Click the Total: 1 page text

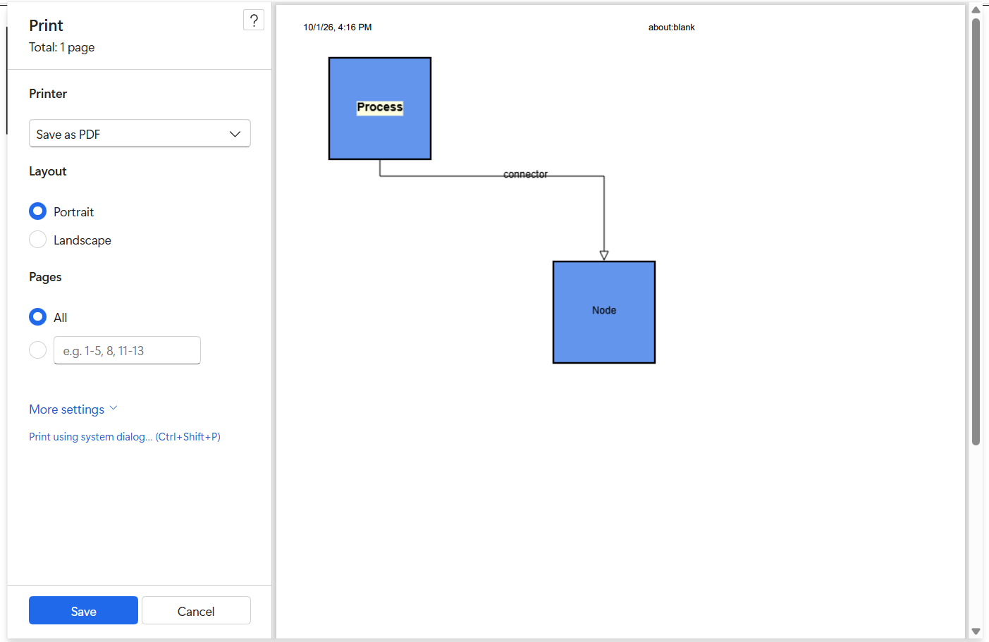[x=61, y=47]
